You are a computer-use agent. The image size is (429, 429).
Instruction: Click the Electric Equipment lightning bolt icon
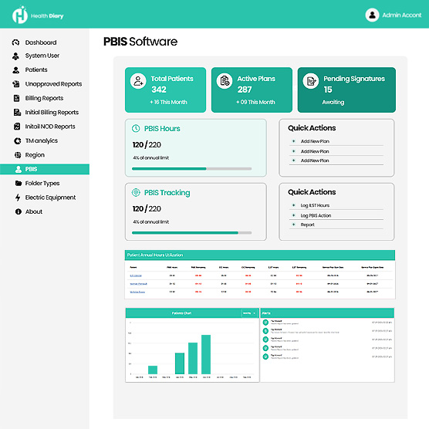(18, 198)
